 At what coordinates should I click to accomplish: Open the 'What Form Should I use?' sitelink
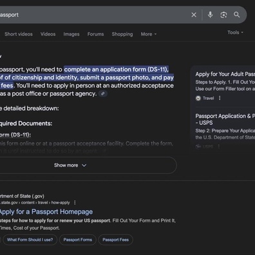point(30,240)
